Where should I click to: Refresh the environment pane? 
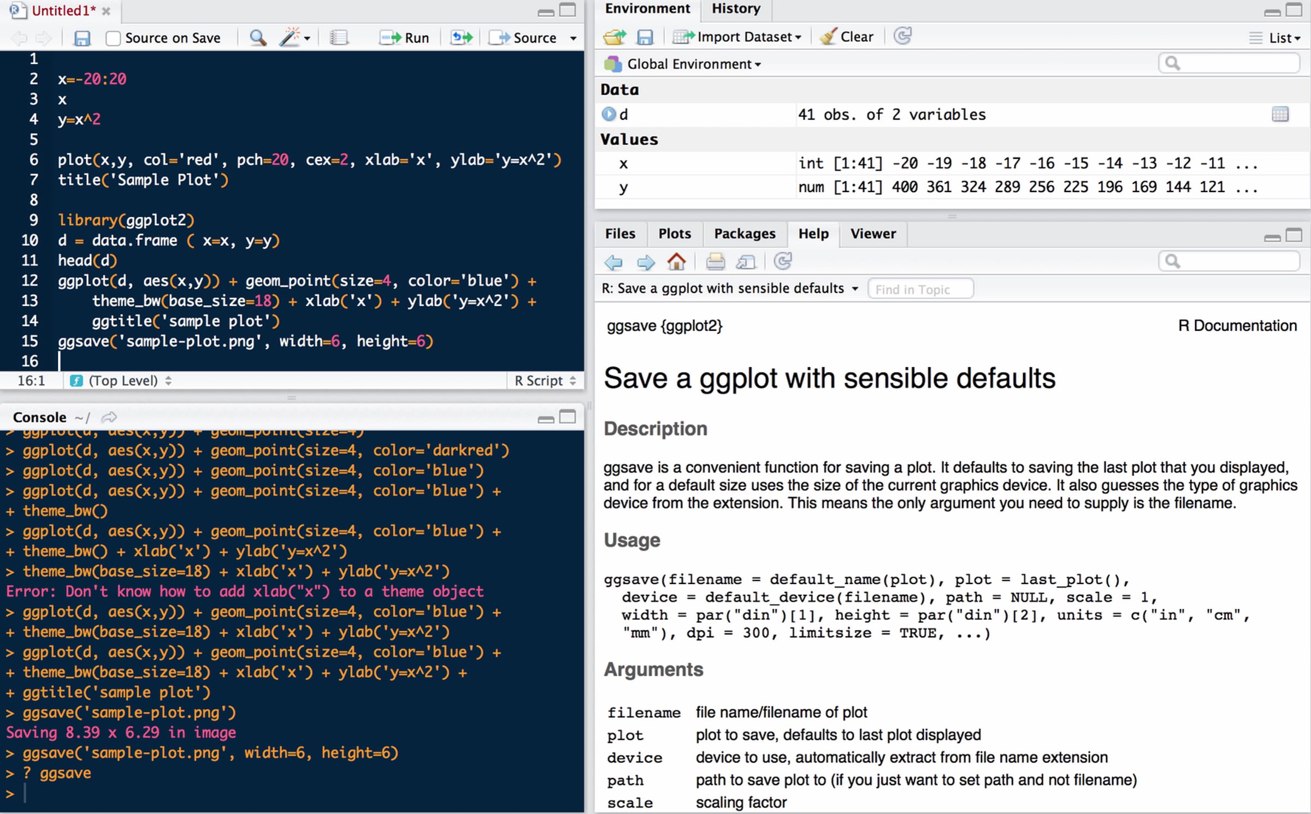pyautogui.click(x=902, y=36)
